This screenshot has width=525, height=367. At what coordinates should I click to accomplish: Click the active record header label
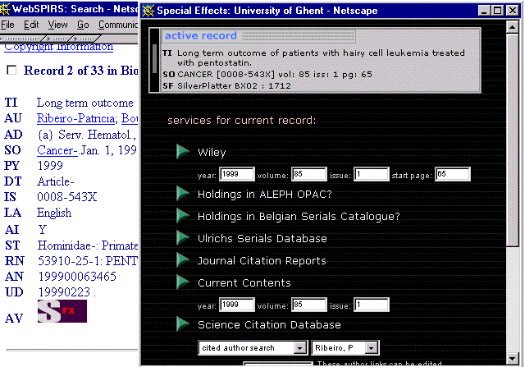201,35
